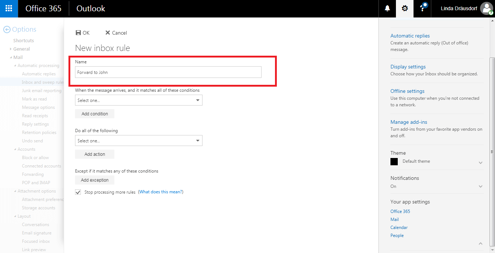Select Shortcuts in options tree
Screen dimensions: 495x253
point(24,40)
